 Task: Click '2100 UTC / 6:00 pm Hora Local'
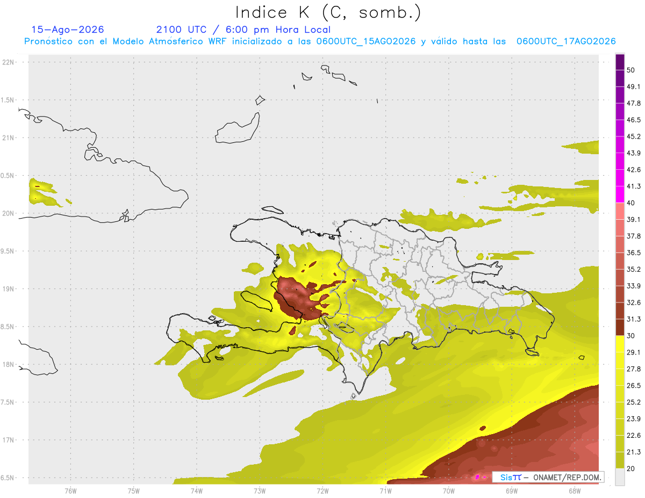(x=243, y=30)
